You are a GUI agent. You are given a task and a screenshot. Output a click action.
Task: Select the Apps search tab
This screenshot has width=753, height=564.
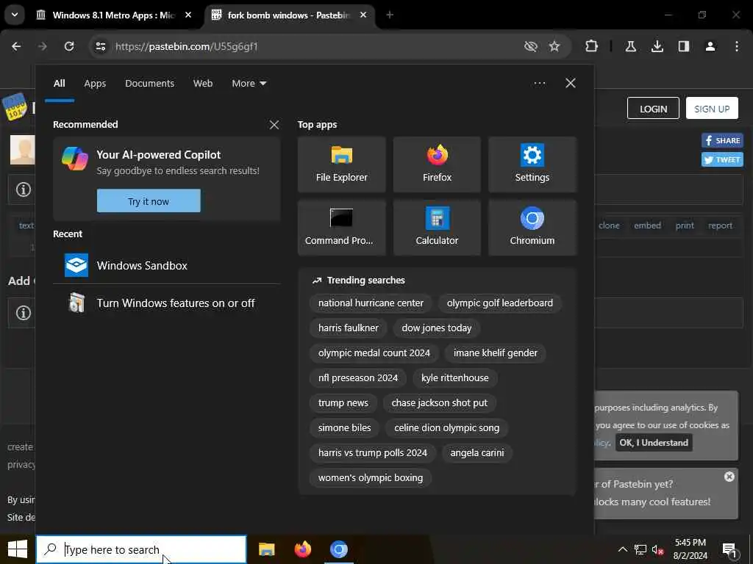[x=95, y=84]
